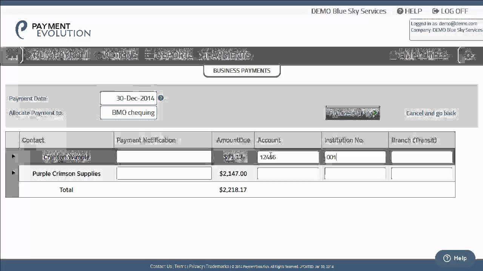Open the Employees menu
Image resolution: width=483 pixels, height=271 pixels.
[419, 55]
